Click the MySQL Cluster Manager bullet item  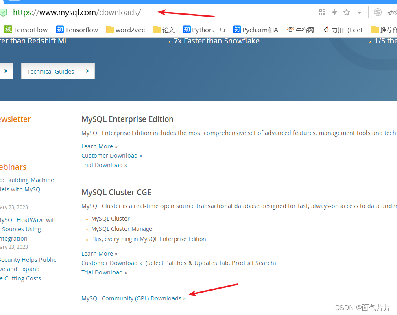[122, 229]
